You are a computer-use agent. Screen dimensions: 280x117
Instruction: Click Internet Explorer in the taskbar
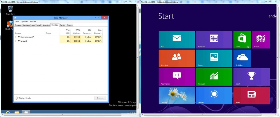(x=8, y=112)
